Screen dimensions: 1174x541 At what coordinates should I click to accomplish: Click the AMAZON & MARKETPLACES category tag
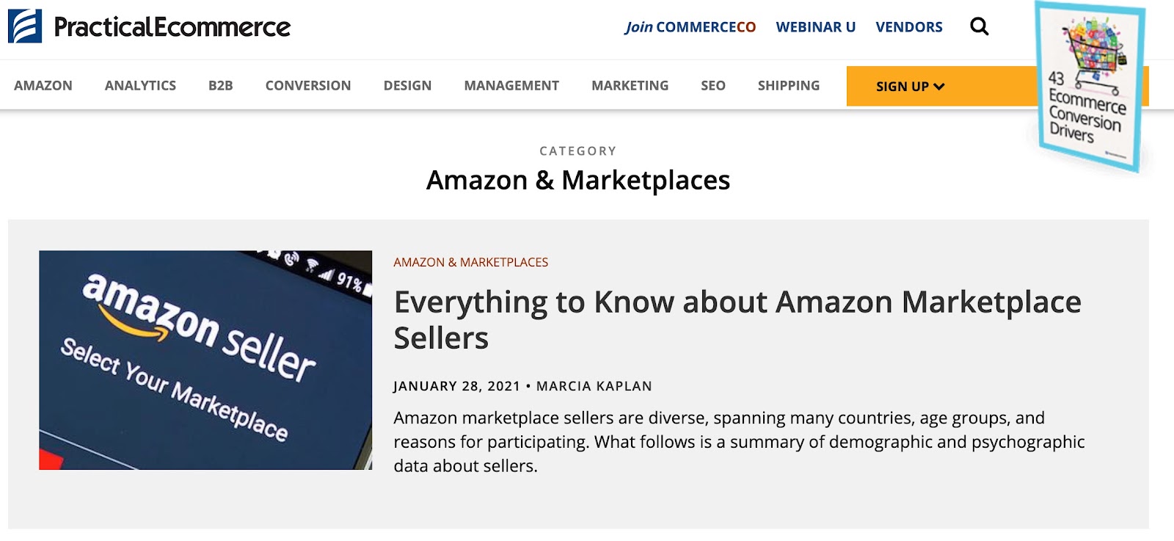470,262
